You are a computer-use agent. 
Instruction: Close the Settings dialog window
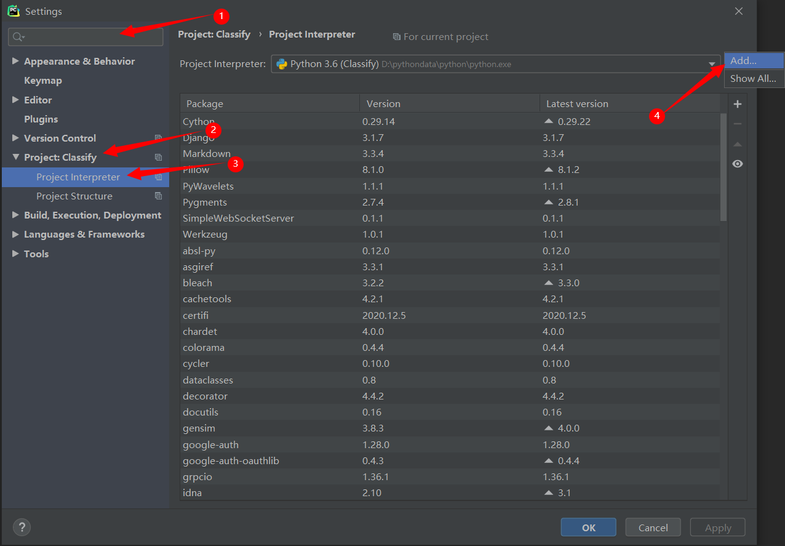[739, 11]
